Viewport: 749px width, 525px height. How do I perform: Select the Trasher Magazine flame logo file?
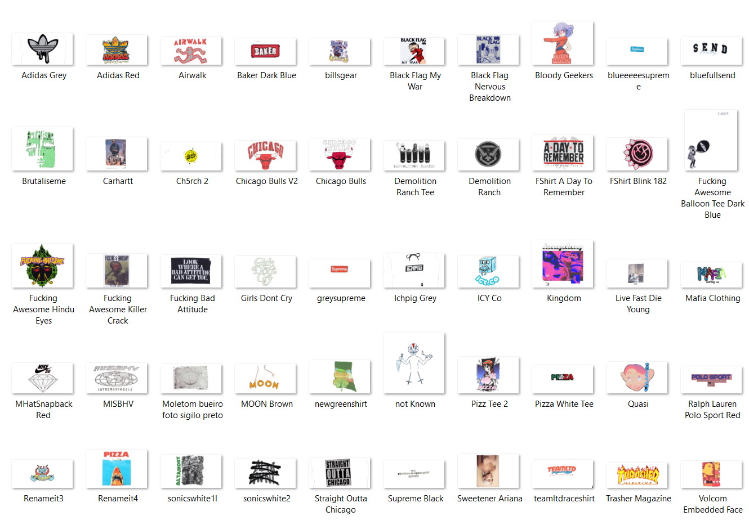point(637,474)
